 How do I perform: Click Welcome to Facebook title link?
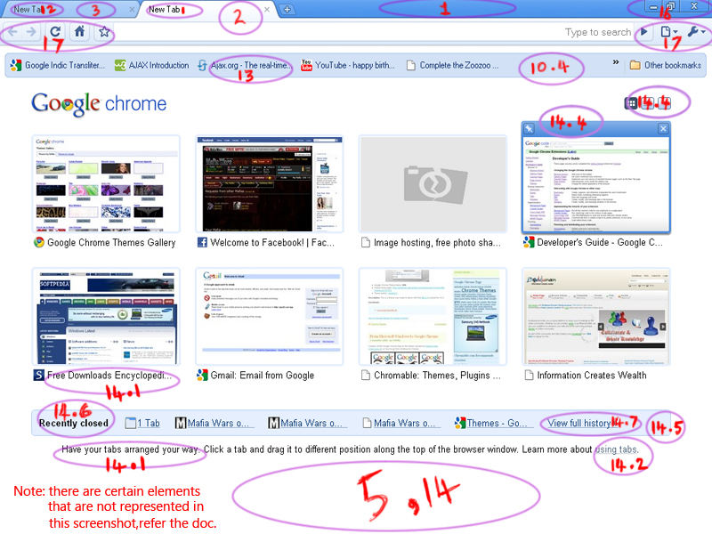272,242
